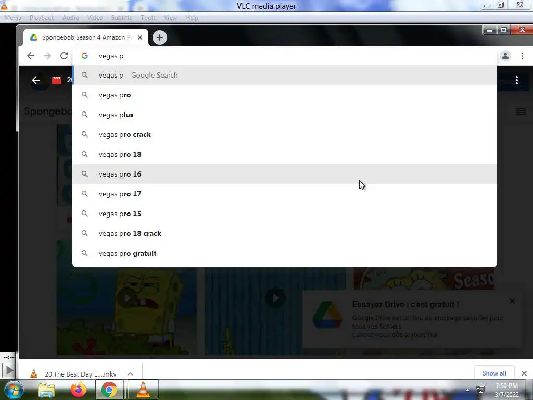Choose the 'vegas pro' suggestion

(x=285, y=95)
